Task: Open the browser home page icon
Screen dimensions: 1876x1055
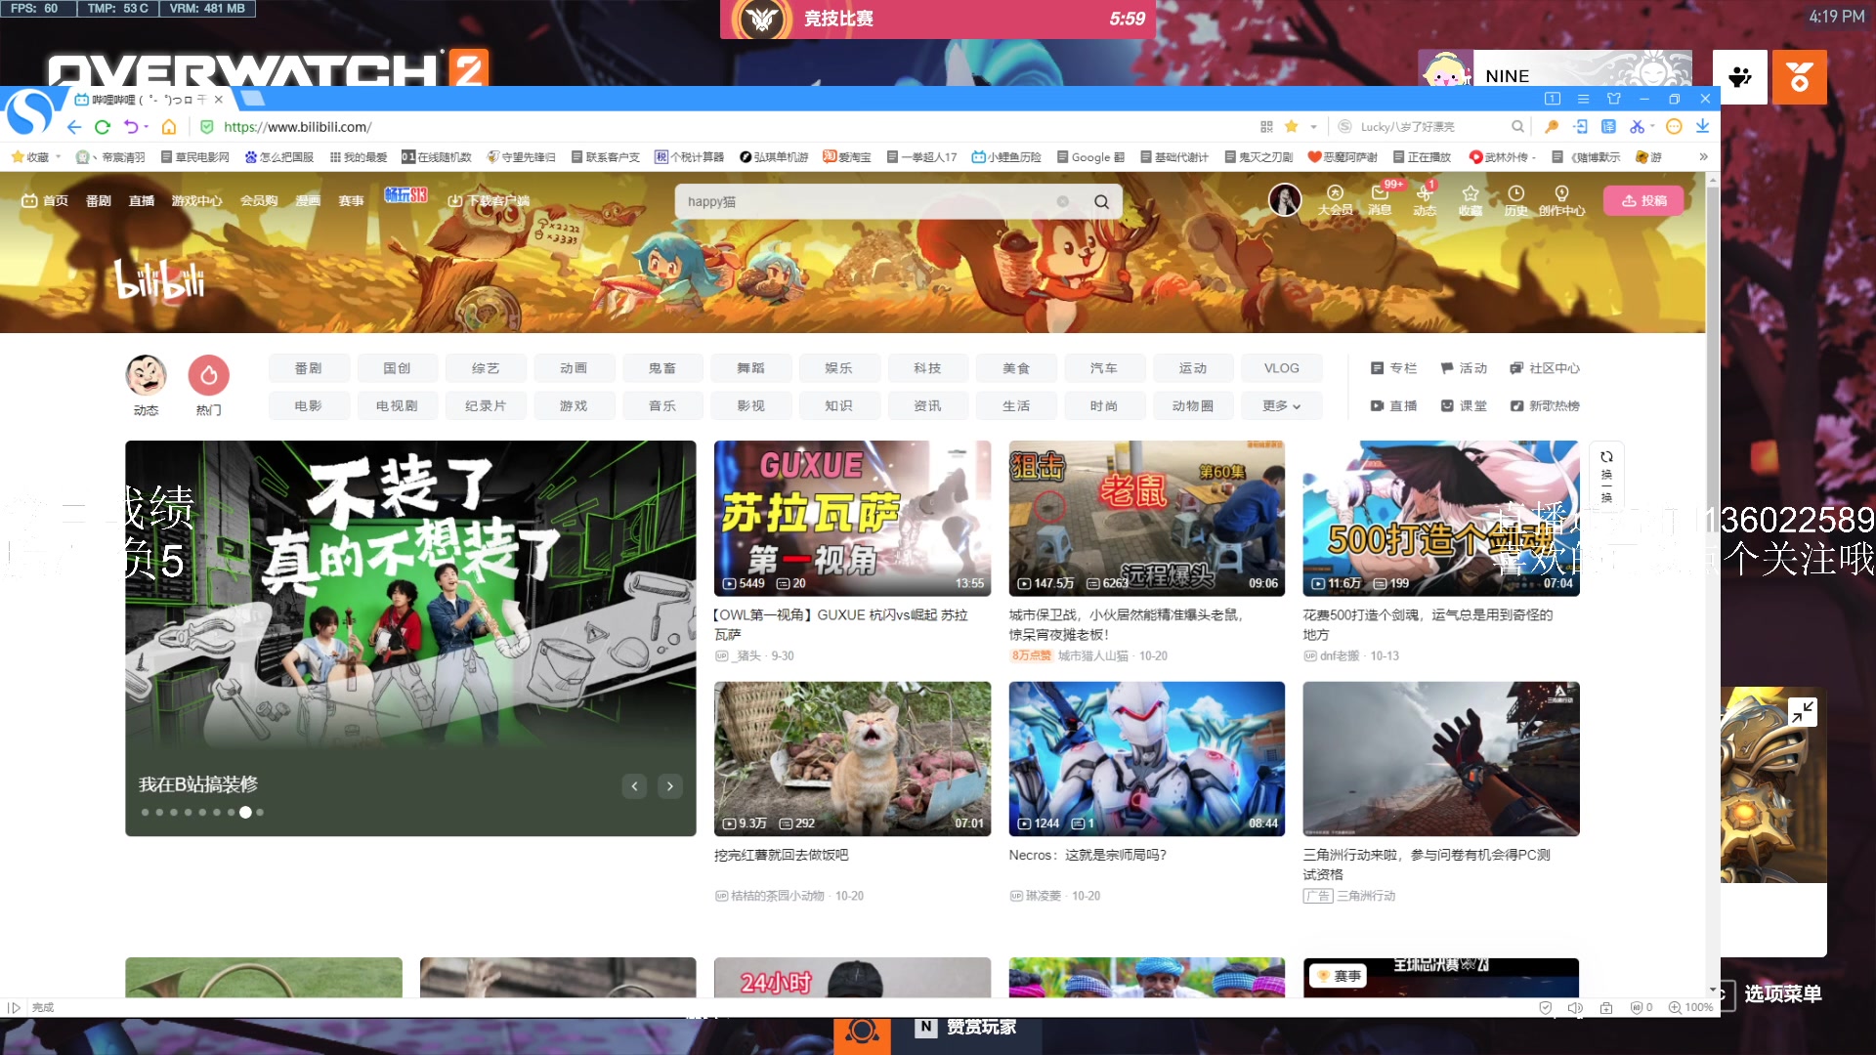Action: (x=169, y=127)
